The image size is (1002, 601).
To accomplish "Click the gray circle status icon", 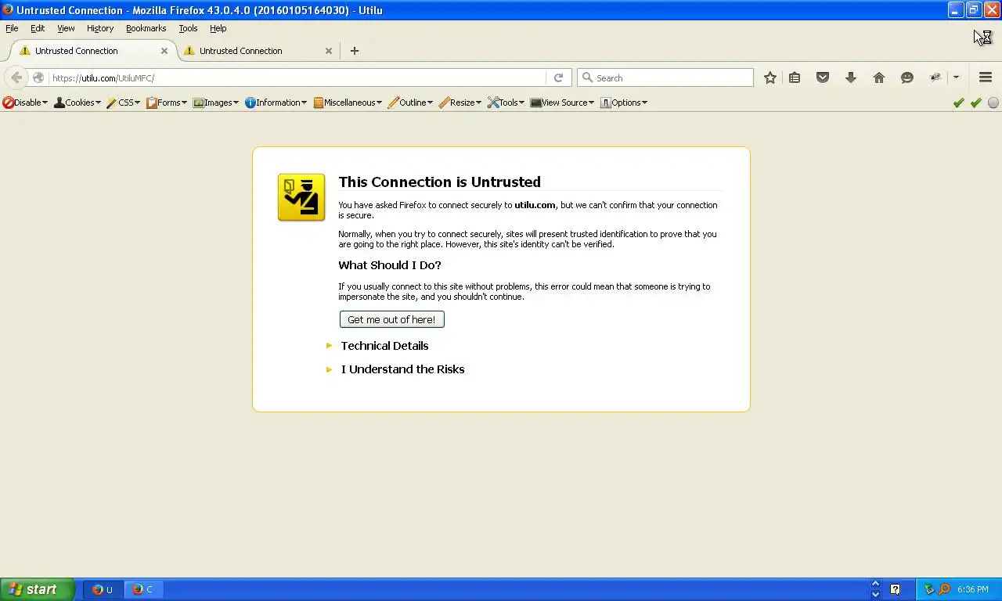I will click(993, 103).
